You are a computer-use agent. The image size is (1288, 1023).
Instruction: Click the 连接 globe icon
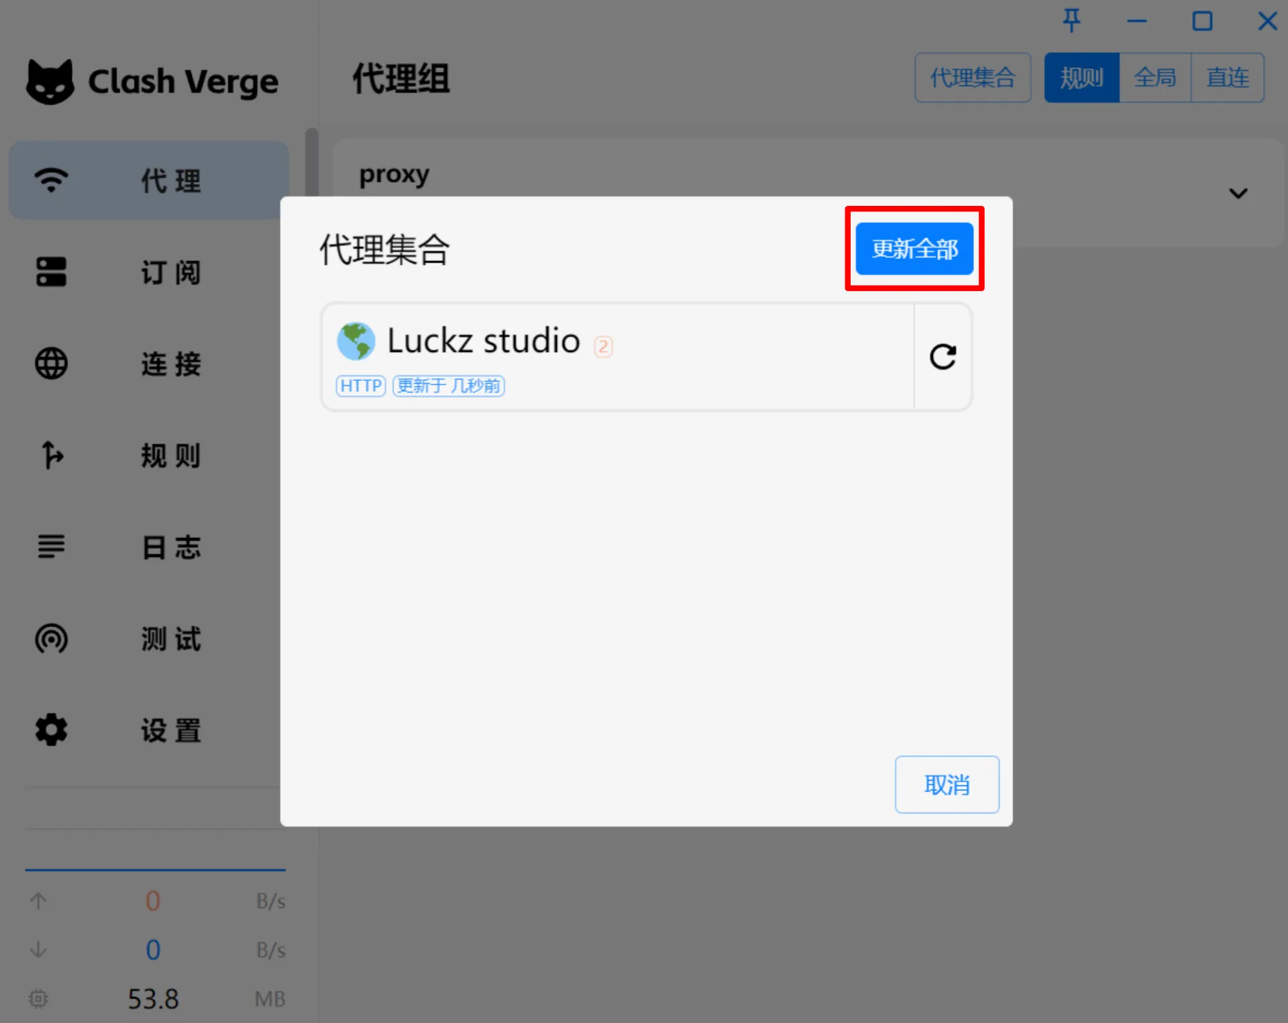coord(52,364)
